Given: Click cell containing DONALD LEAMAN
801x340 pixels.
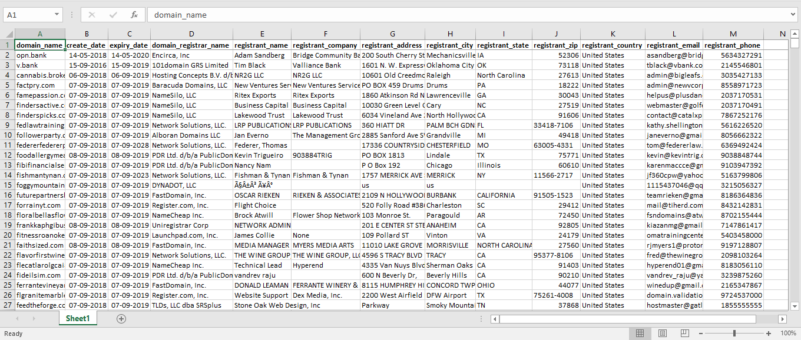Looking at the screenshot, I should tap(262, 285).
